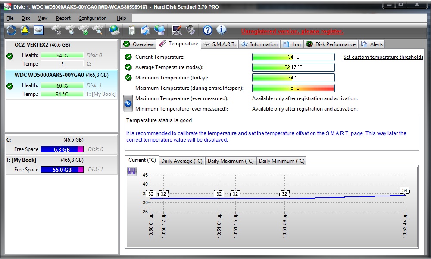The image size is (431, 259).
Task: Click the 32 data point at 10:50:01
Action: (151, 194)
